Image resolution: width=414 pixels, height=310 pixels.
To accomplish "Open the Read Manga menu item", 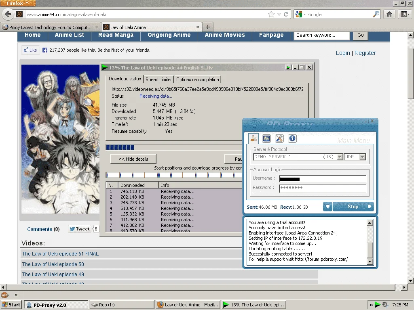I will pyautogui.click(x=116, y=35).
